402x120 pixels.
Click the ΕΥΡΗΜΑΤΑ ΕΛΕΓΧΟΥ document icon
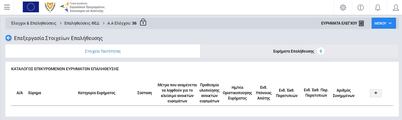pyautogui.click(x=361, y=23)
